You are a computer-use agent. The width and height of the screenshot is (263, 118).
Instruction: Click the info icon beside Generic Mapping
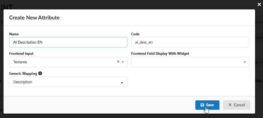pyautogui.click(x=40, y=73)
